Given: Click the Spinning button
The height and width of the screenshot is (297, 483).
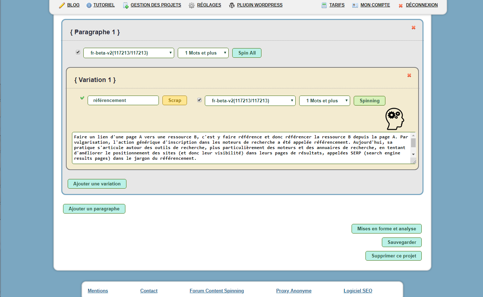Looking at the screenshot, I should coord(369,101).
